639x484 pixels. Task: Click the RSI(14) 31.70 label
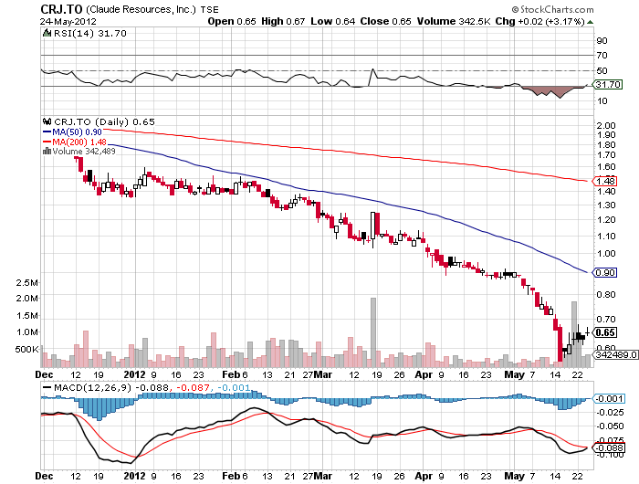pyautogui.click(x=90, y=33)
